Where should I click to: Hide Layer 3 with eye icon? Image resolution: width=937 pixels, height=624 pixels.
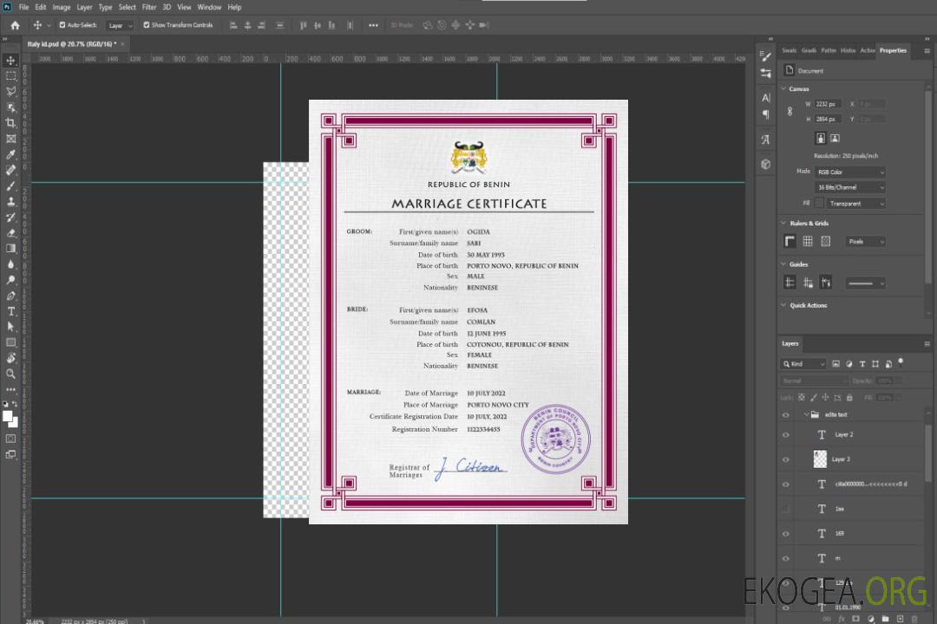tap(786, 460)
